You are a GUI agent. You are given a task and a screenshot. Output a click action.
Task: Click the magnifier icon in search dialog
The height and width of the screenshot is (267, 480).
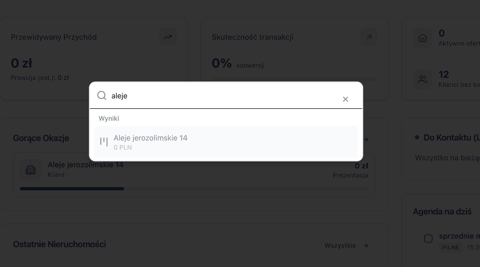click(x=102, y=95)
